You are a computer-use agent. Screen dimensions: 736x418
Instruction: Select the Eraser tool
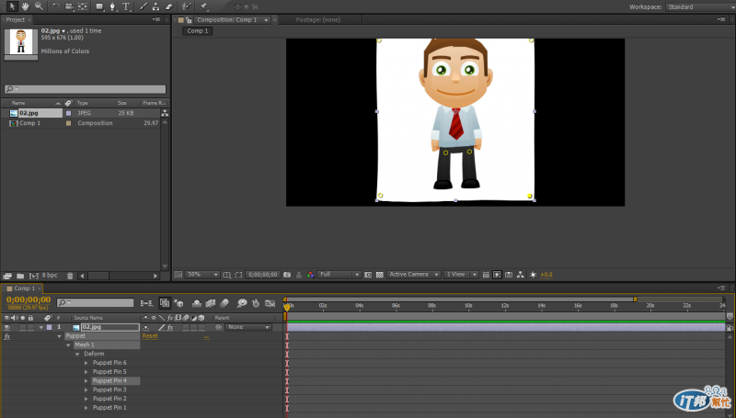[x=168, y=6]
